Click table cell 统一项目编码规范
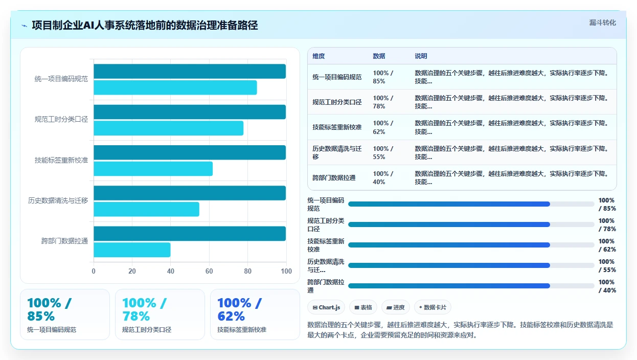The height and width of the screenshot is (360, 637). [337, 77]
